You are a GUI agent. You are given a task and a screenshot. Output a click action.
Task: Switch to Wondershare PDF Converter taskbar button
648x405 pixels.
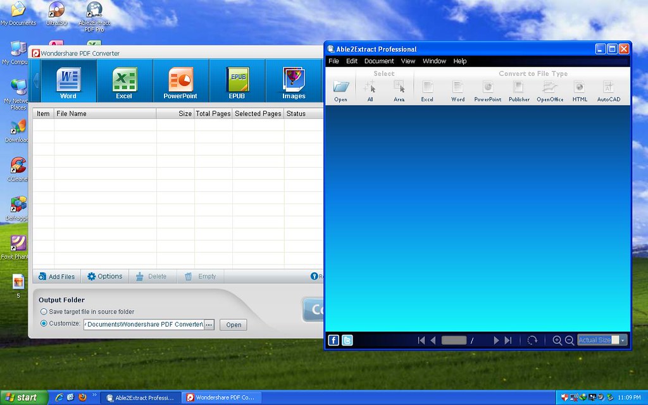click(x=222, y=398)
